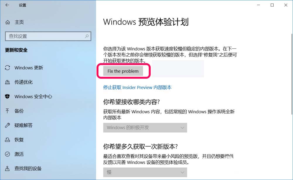The height and width of the screenshot is (180, 293).
Task: Click chevron arrow on Windows 的积极开发 dropdown
Action: [x=182, y=128]
